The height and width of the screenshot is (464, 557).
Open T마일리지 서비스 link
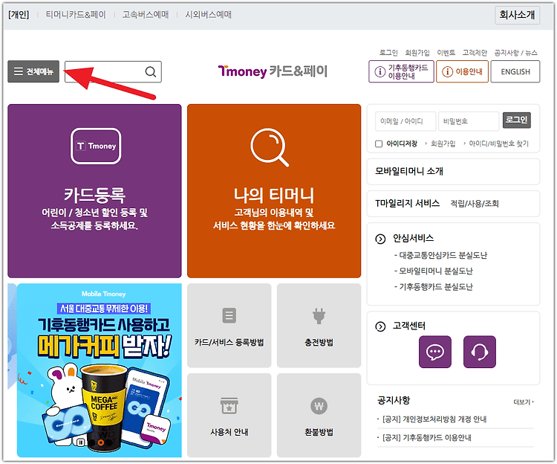(407, 204)
